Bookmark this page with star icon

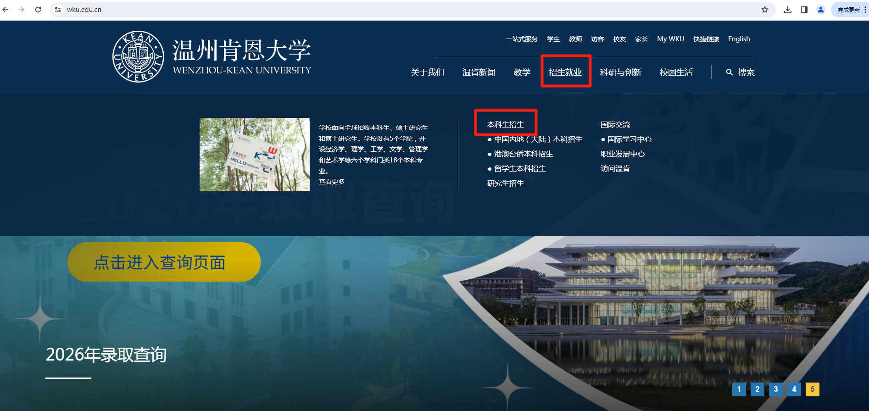tap(765, 10)
